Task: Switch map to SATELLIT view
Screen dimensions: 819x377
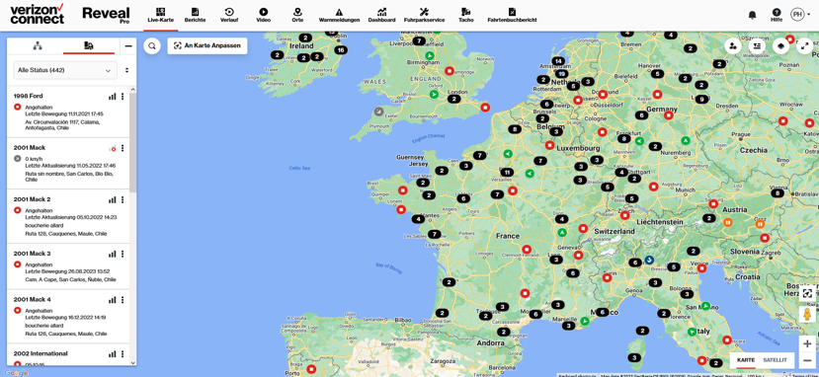Action: coord(775,360)
